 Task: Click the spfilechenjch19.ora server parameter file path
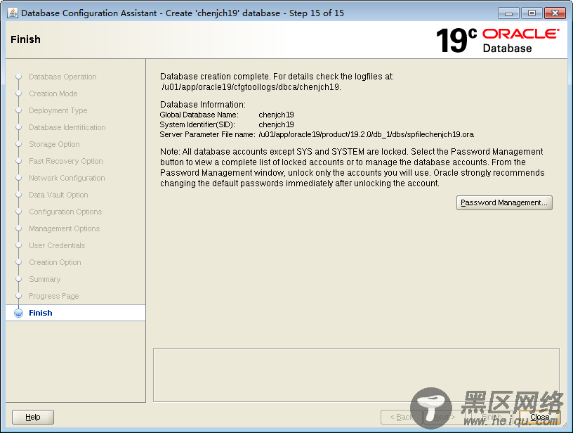366,134
